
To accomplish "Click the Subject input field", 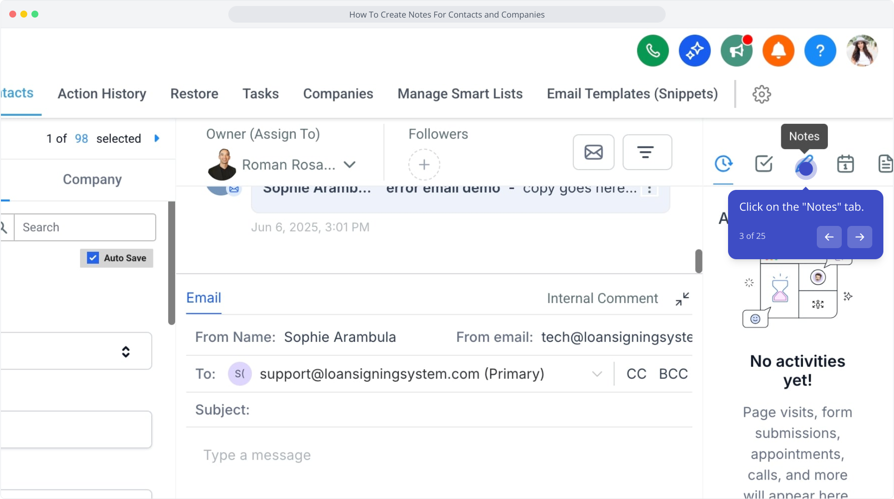I will (x=439, y=410).
